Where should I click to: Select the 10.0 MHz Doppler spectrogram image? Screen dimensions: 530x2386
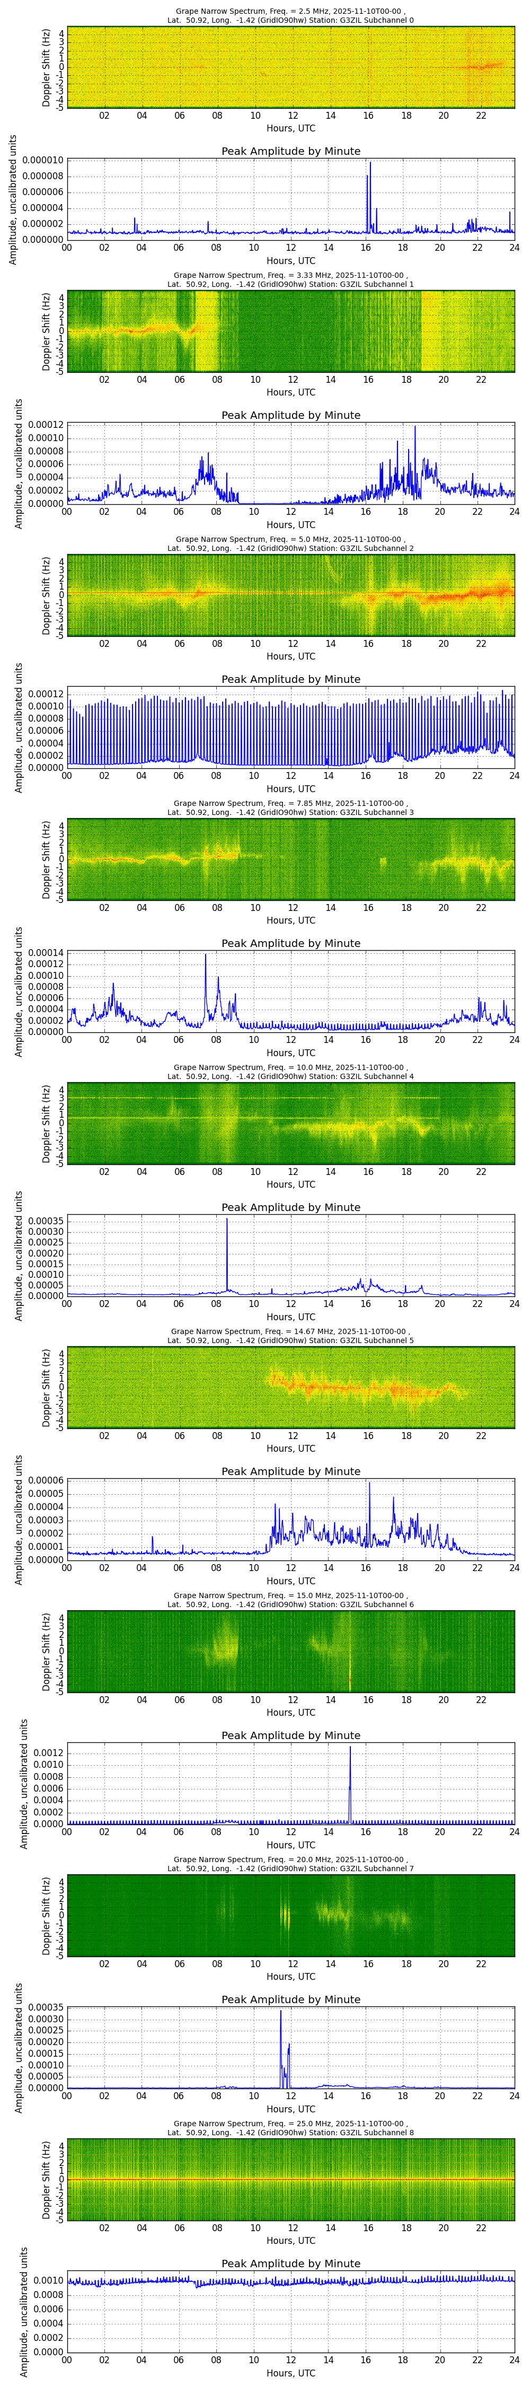coord(290,1124)
